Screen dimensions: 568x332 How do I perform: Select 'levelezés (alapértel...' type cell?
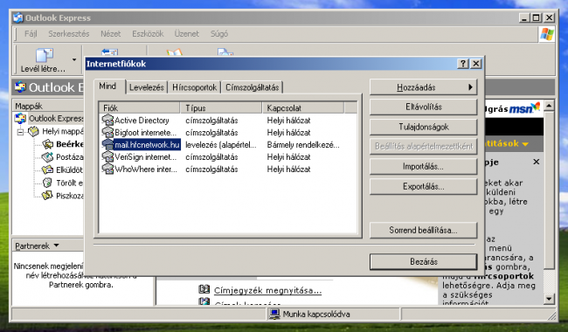(220, 145)
